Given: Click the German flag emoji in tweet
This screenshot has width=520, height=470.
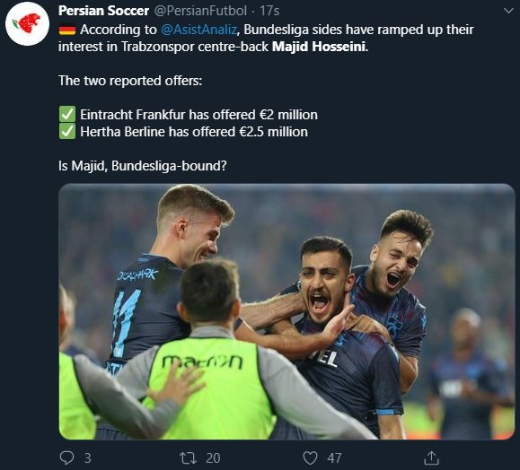Looking at the screenshot, I should pos(67,30).
